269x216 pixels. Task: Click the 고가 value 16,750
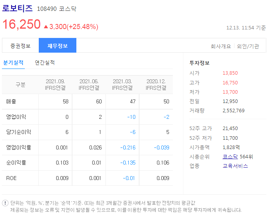tap(230, 83)
